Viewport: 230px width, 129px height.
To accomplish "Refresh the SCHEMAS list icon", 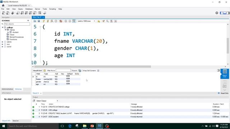I will pos(28,21).
